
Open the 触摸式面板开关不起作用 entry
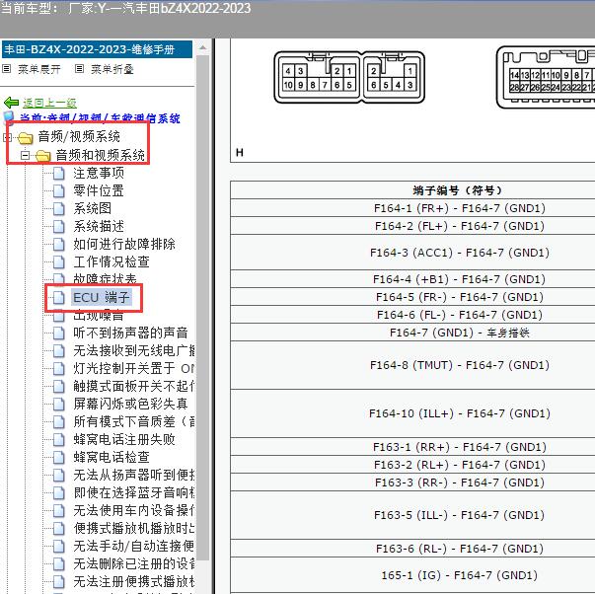coord(134,387)
